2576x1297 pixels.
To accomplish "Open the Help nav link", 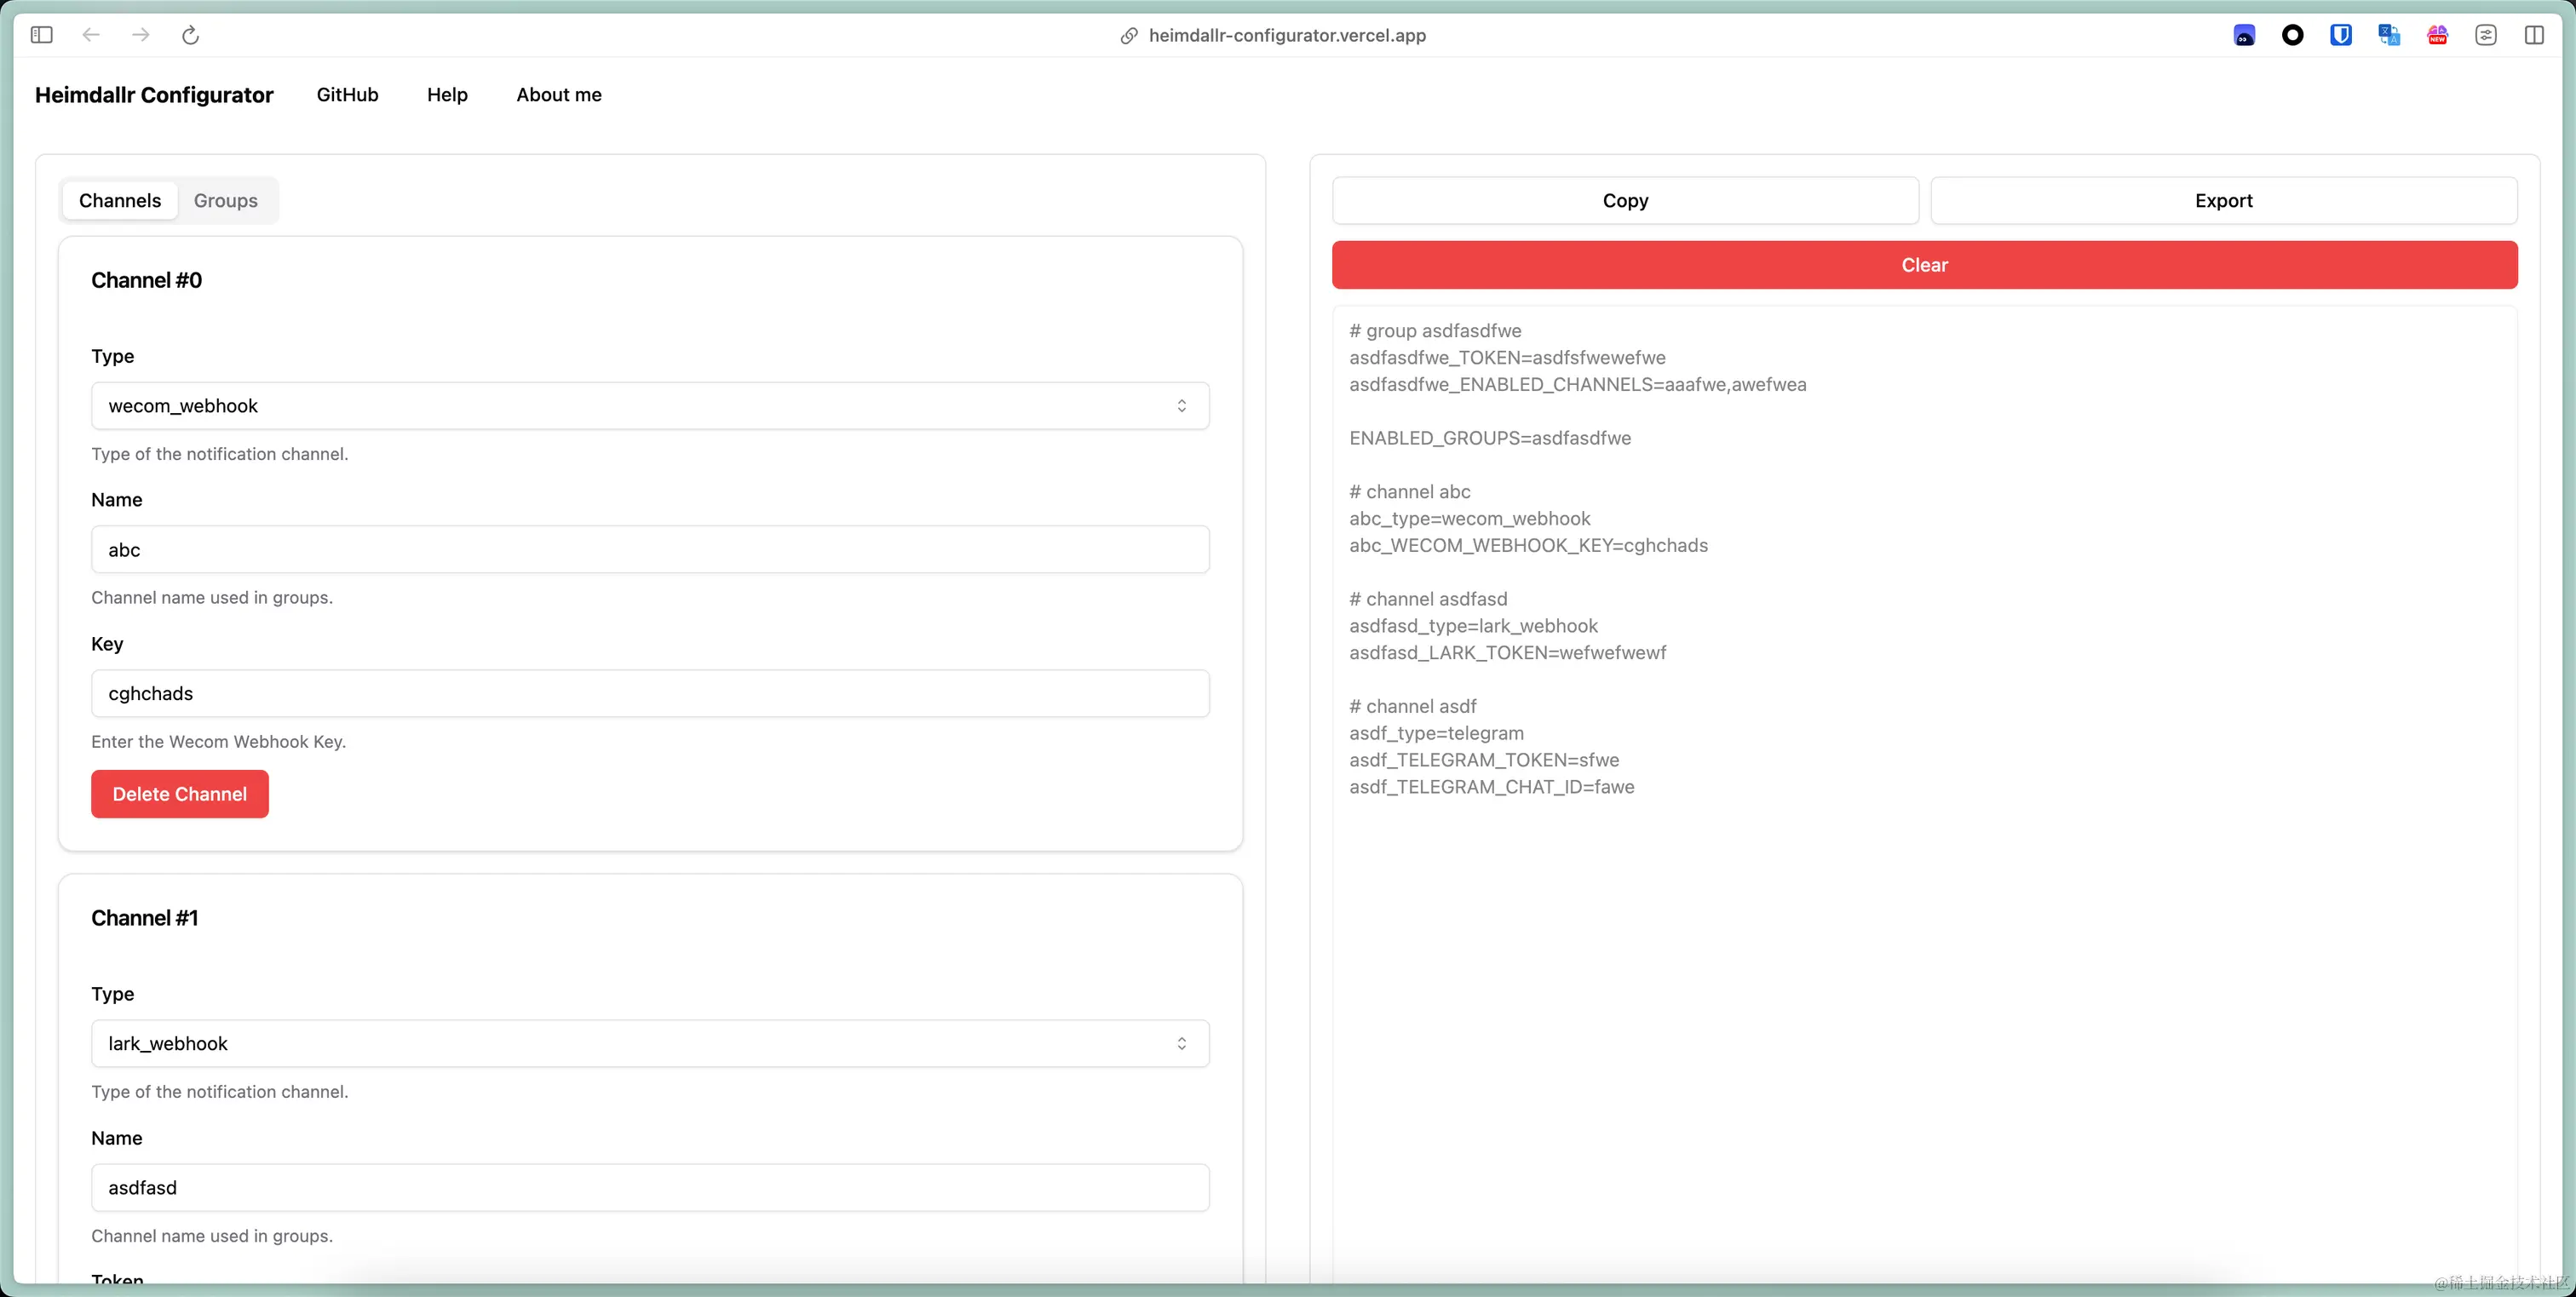I will [x=447, y=95].
